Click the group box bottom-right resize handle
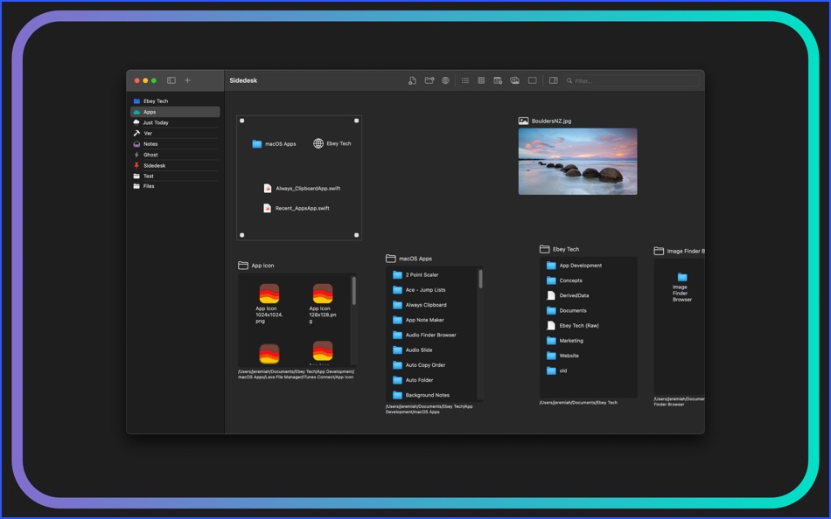 pyautogui.click(x=356, y=235)
